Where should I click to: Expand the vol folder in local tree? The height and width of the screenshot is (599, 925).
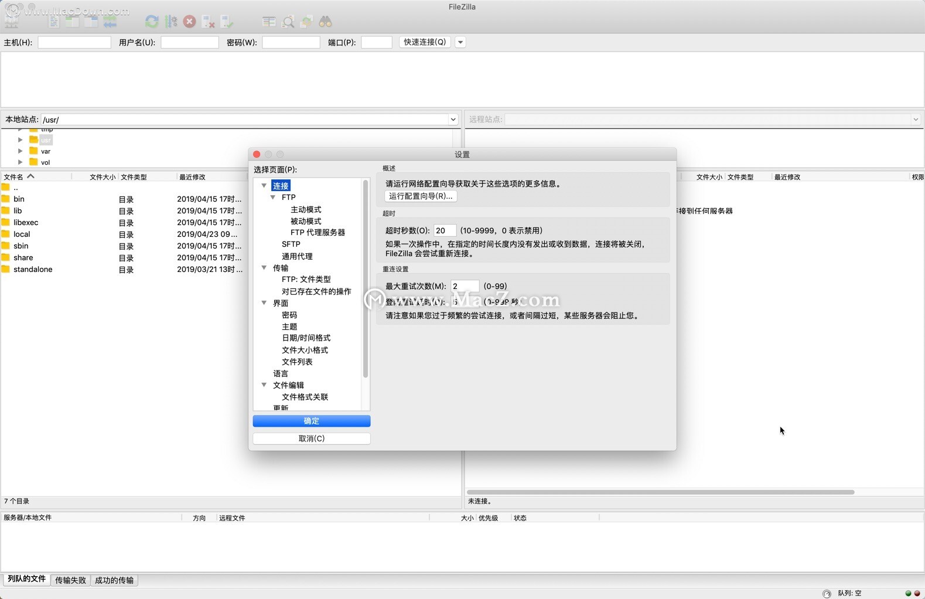tap(21, 162)
